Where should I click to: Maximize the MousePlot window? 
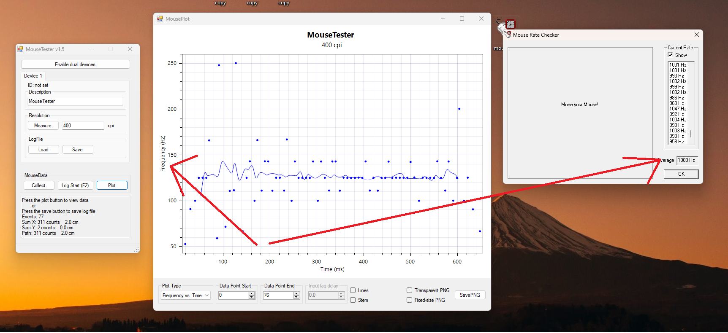pos(462,19)
